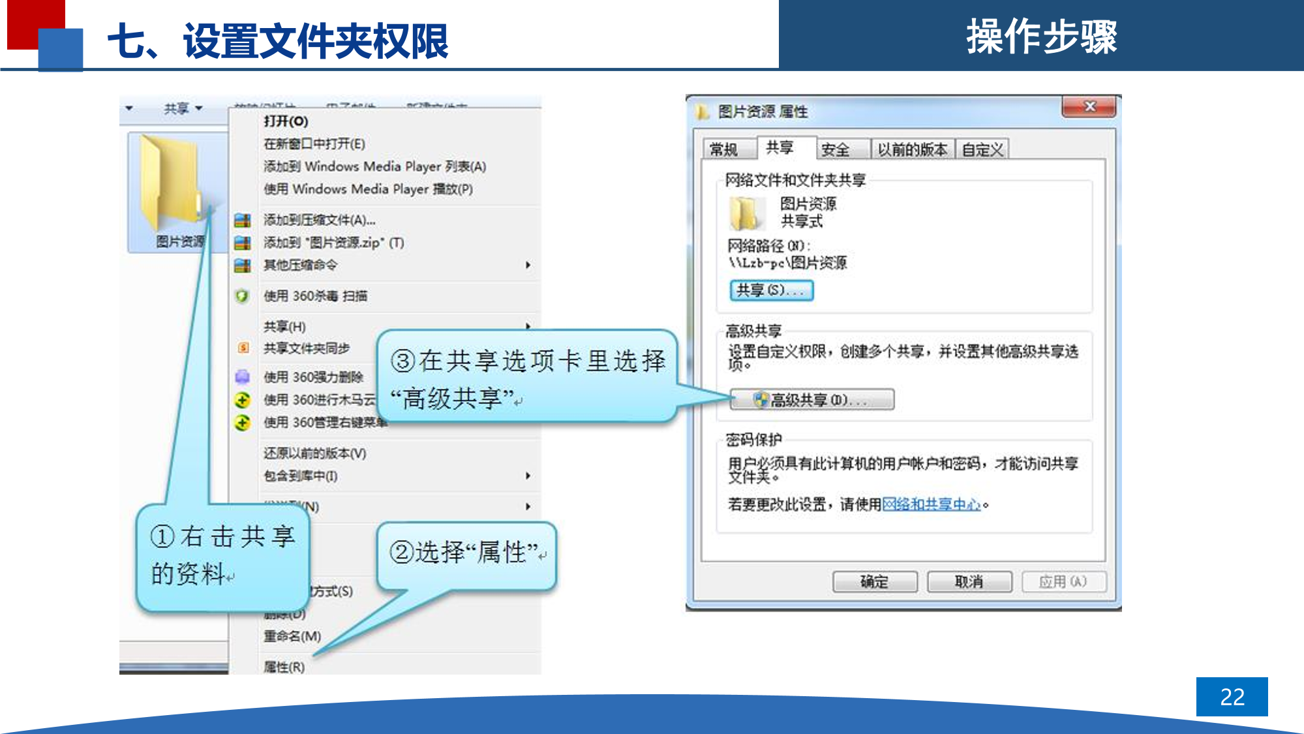This screenshot has width=1304, height=734.
Task: Switch to the 安全 tab
Action: click(x=835, y=150)
